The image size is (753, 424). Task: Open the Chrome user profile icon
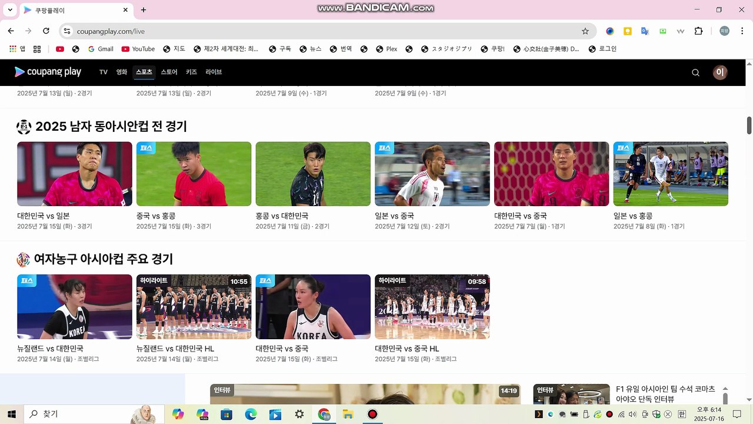[x=724, y=31]
